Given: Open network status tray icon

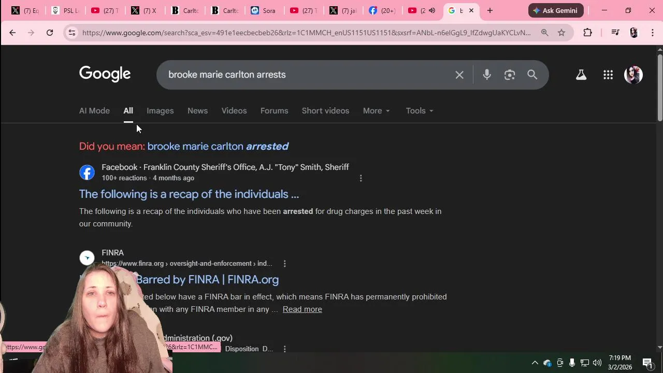Looking at the screenshot, I should pos(585,363).
